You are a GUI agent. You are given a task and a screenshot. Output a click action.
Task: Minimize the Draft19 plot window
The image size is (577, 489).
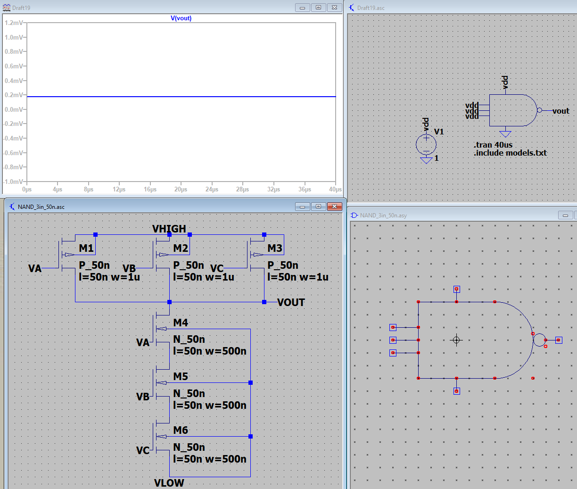(x=302, y=8)
